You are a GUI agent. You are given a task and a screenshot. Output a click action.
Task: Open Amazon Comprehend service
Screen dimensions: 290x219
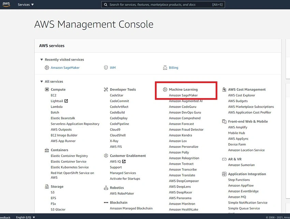coord(185,118)
